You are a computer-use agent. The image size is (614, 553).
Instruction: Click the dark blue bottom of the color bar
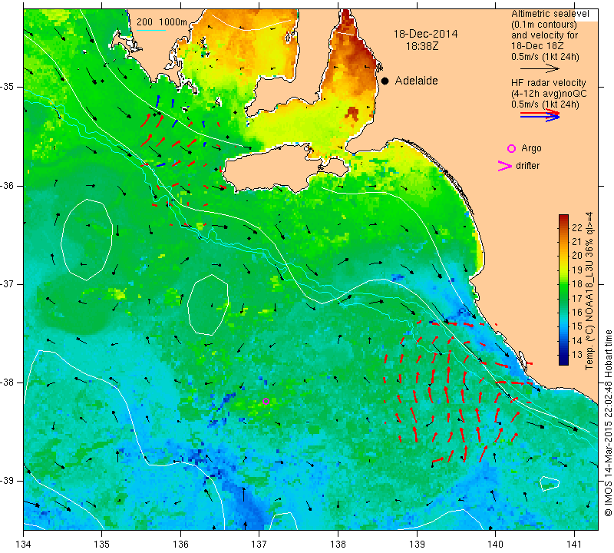(563, 361)
